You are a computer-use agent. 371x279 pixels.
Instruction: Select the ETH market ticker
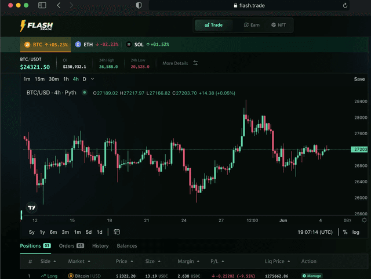(x=97, y=45)
